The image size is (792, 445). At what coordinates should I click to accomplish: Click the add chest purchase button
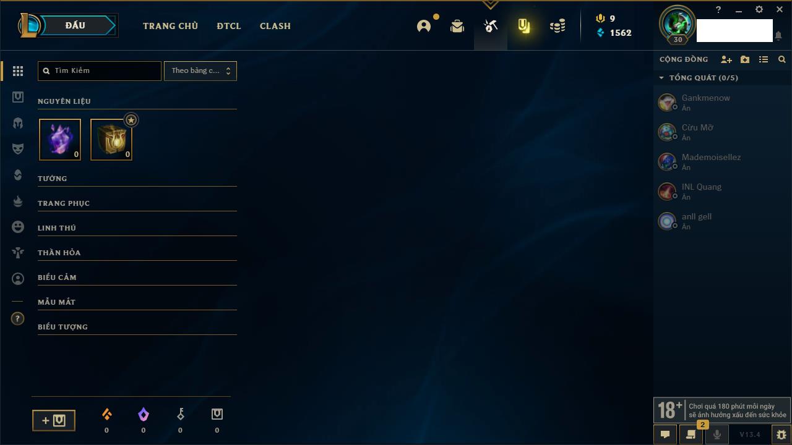point(54,420)
